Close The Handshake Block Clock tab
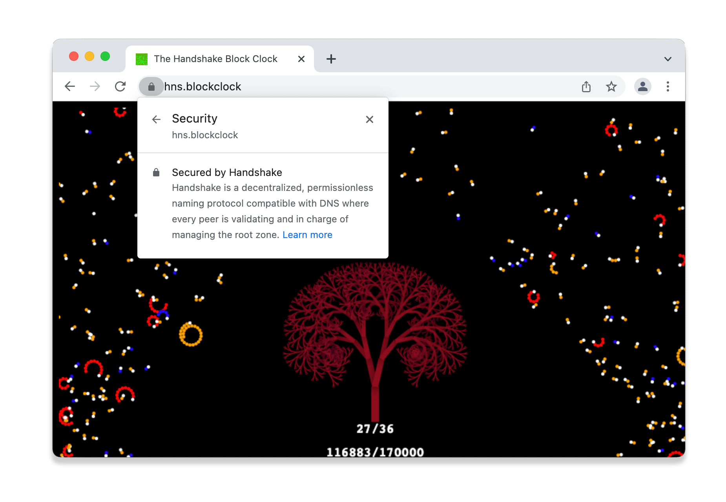Image resolution: width=726 pixels, height=502 pixels. coord(301,59)
